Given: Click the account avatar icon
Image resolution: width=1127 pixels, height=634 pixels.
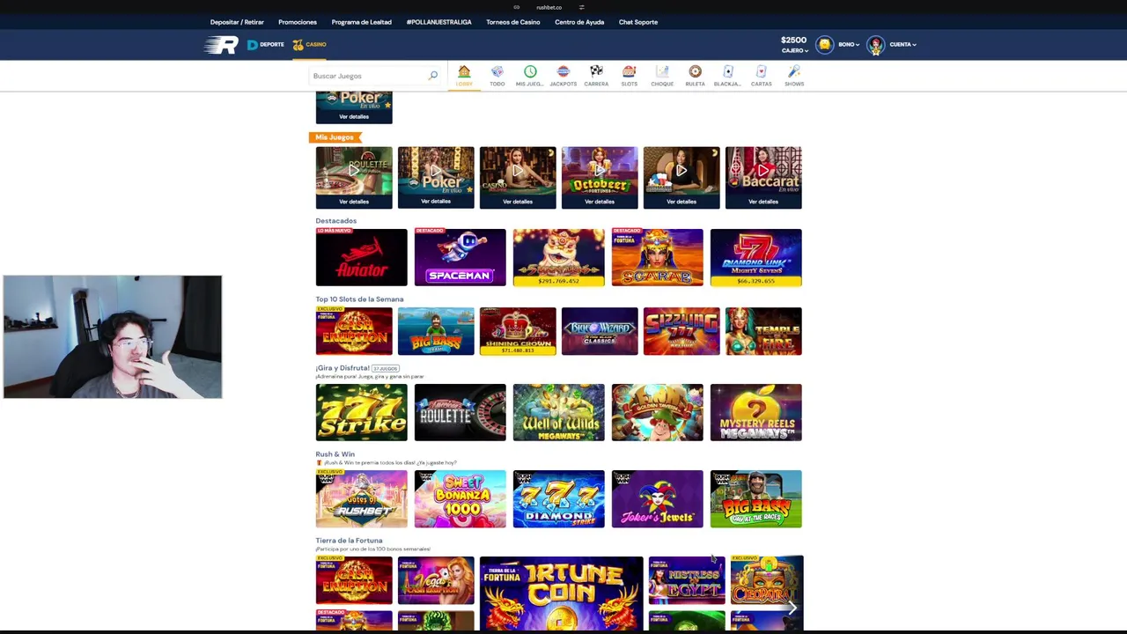Looking at the screenshot, I should tap(875, 45).
